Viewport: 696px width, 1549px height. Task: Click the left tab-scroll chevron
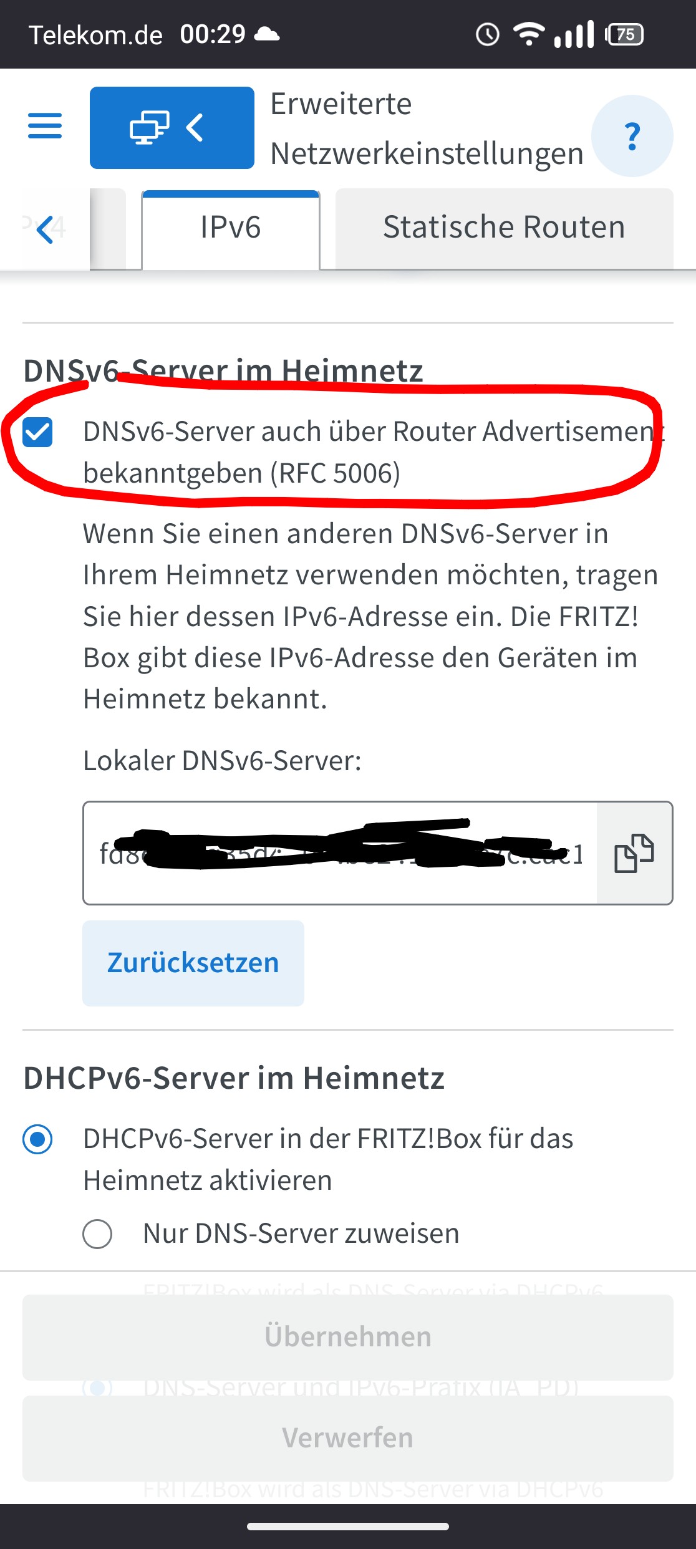point(45,229)
